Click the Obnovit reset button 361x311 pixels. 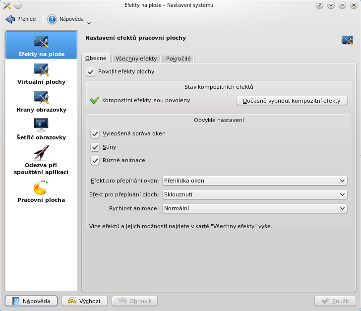[134, 301]
